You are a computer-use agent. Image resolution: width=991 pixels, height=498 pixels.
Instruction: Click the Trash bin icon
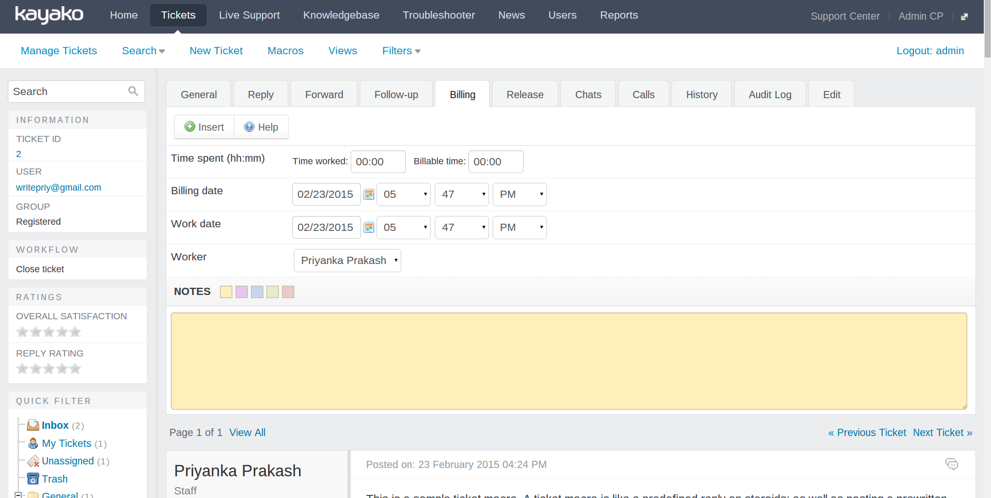tap(33, 479)
